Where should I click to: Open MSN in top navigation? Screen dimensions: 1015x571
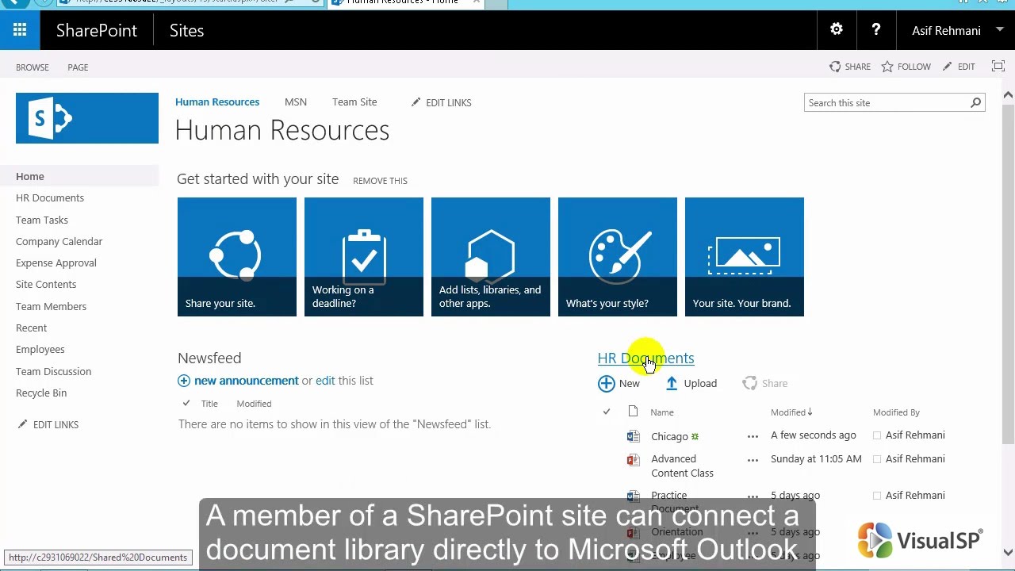click(296, 102)
